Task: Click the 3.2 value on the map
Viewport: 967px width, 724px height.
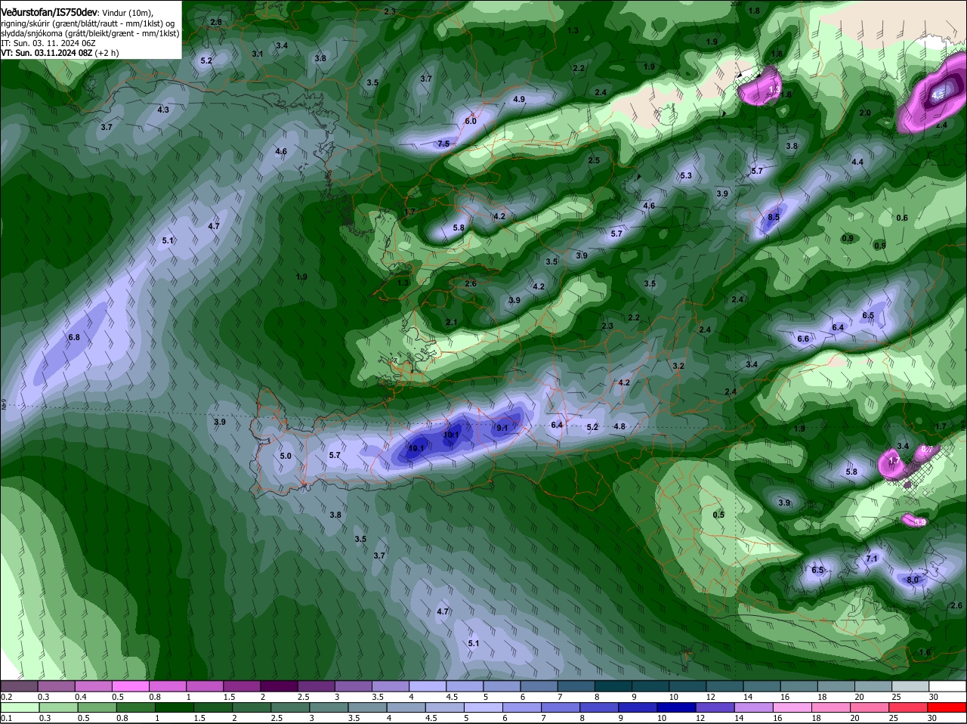Action: tap(678, 366)
